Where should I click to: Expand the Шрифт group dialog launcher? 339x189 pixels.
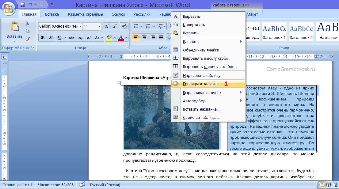pyautogui.click(x=126, y=48)
